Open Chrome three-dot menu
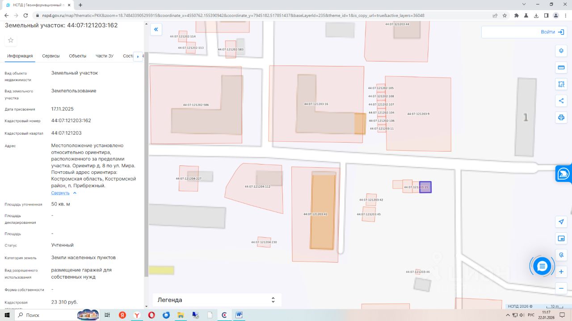The height and width of the screenshot is (321, 572). click(566, 15)
